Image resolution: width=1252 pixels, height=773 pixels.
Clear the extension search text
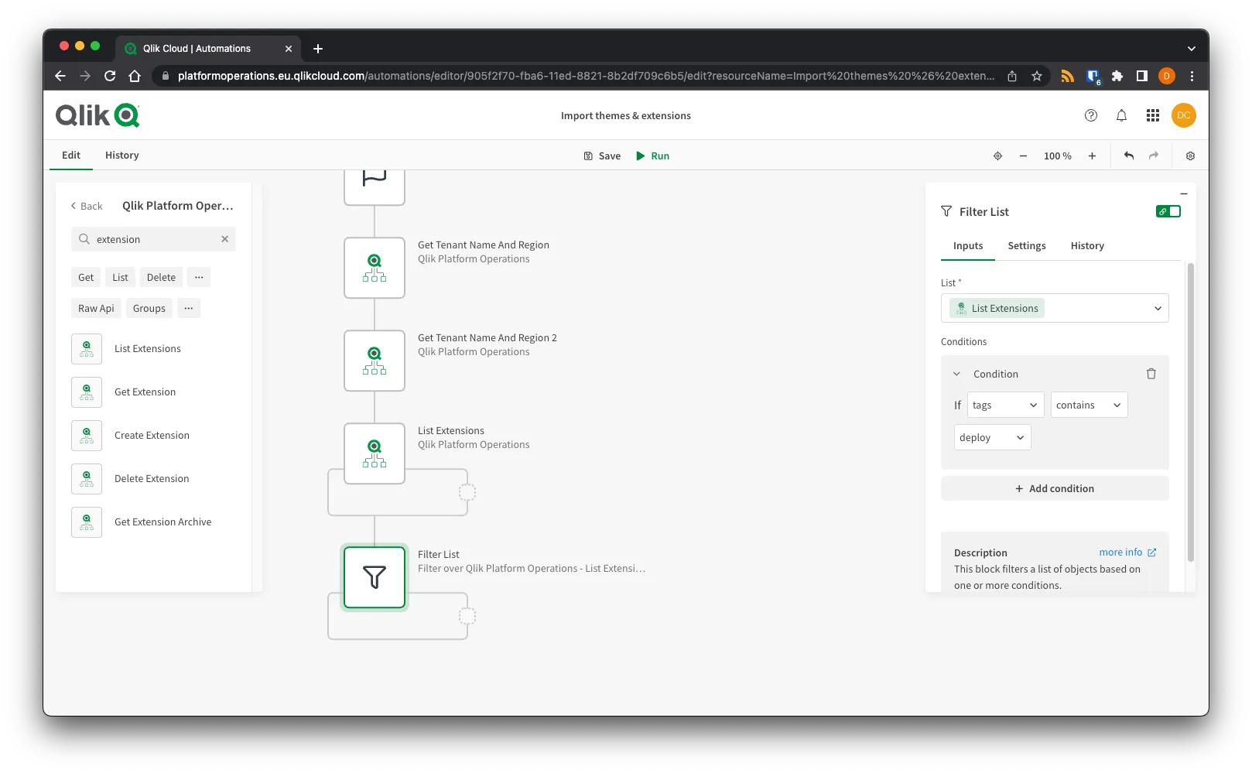(x=224, y=239)
